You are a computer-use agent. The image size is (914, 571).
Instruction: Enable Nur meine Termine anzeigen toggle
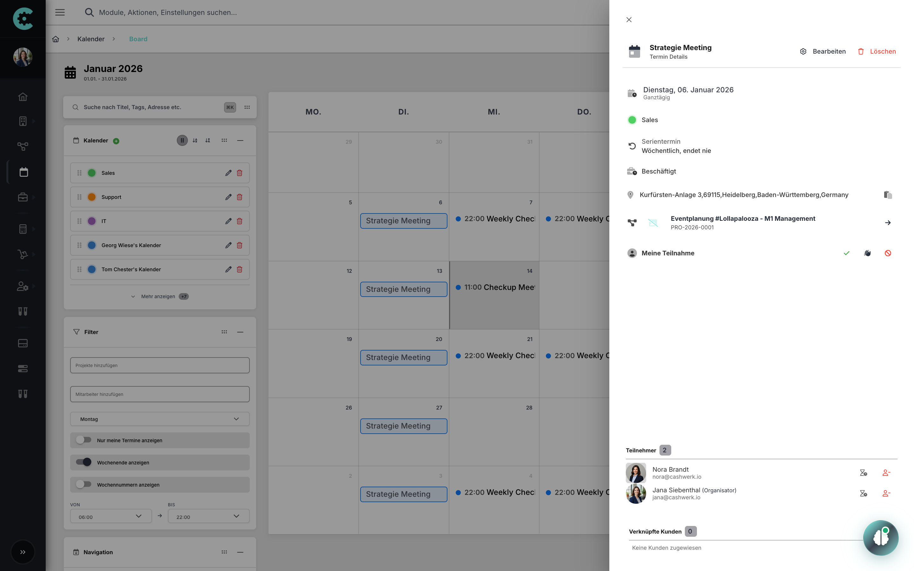coord(83,440)
